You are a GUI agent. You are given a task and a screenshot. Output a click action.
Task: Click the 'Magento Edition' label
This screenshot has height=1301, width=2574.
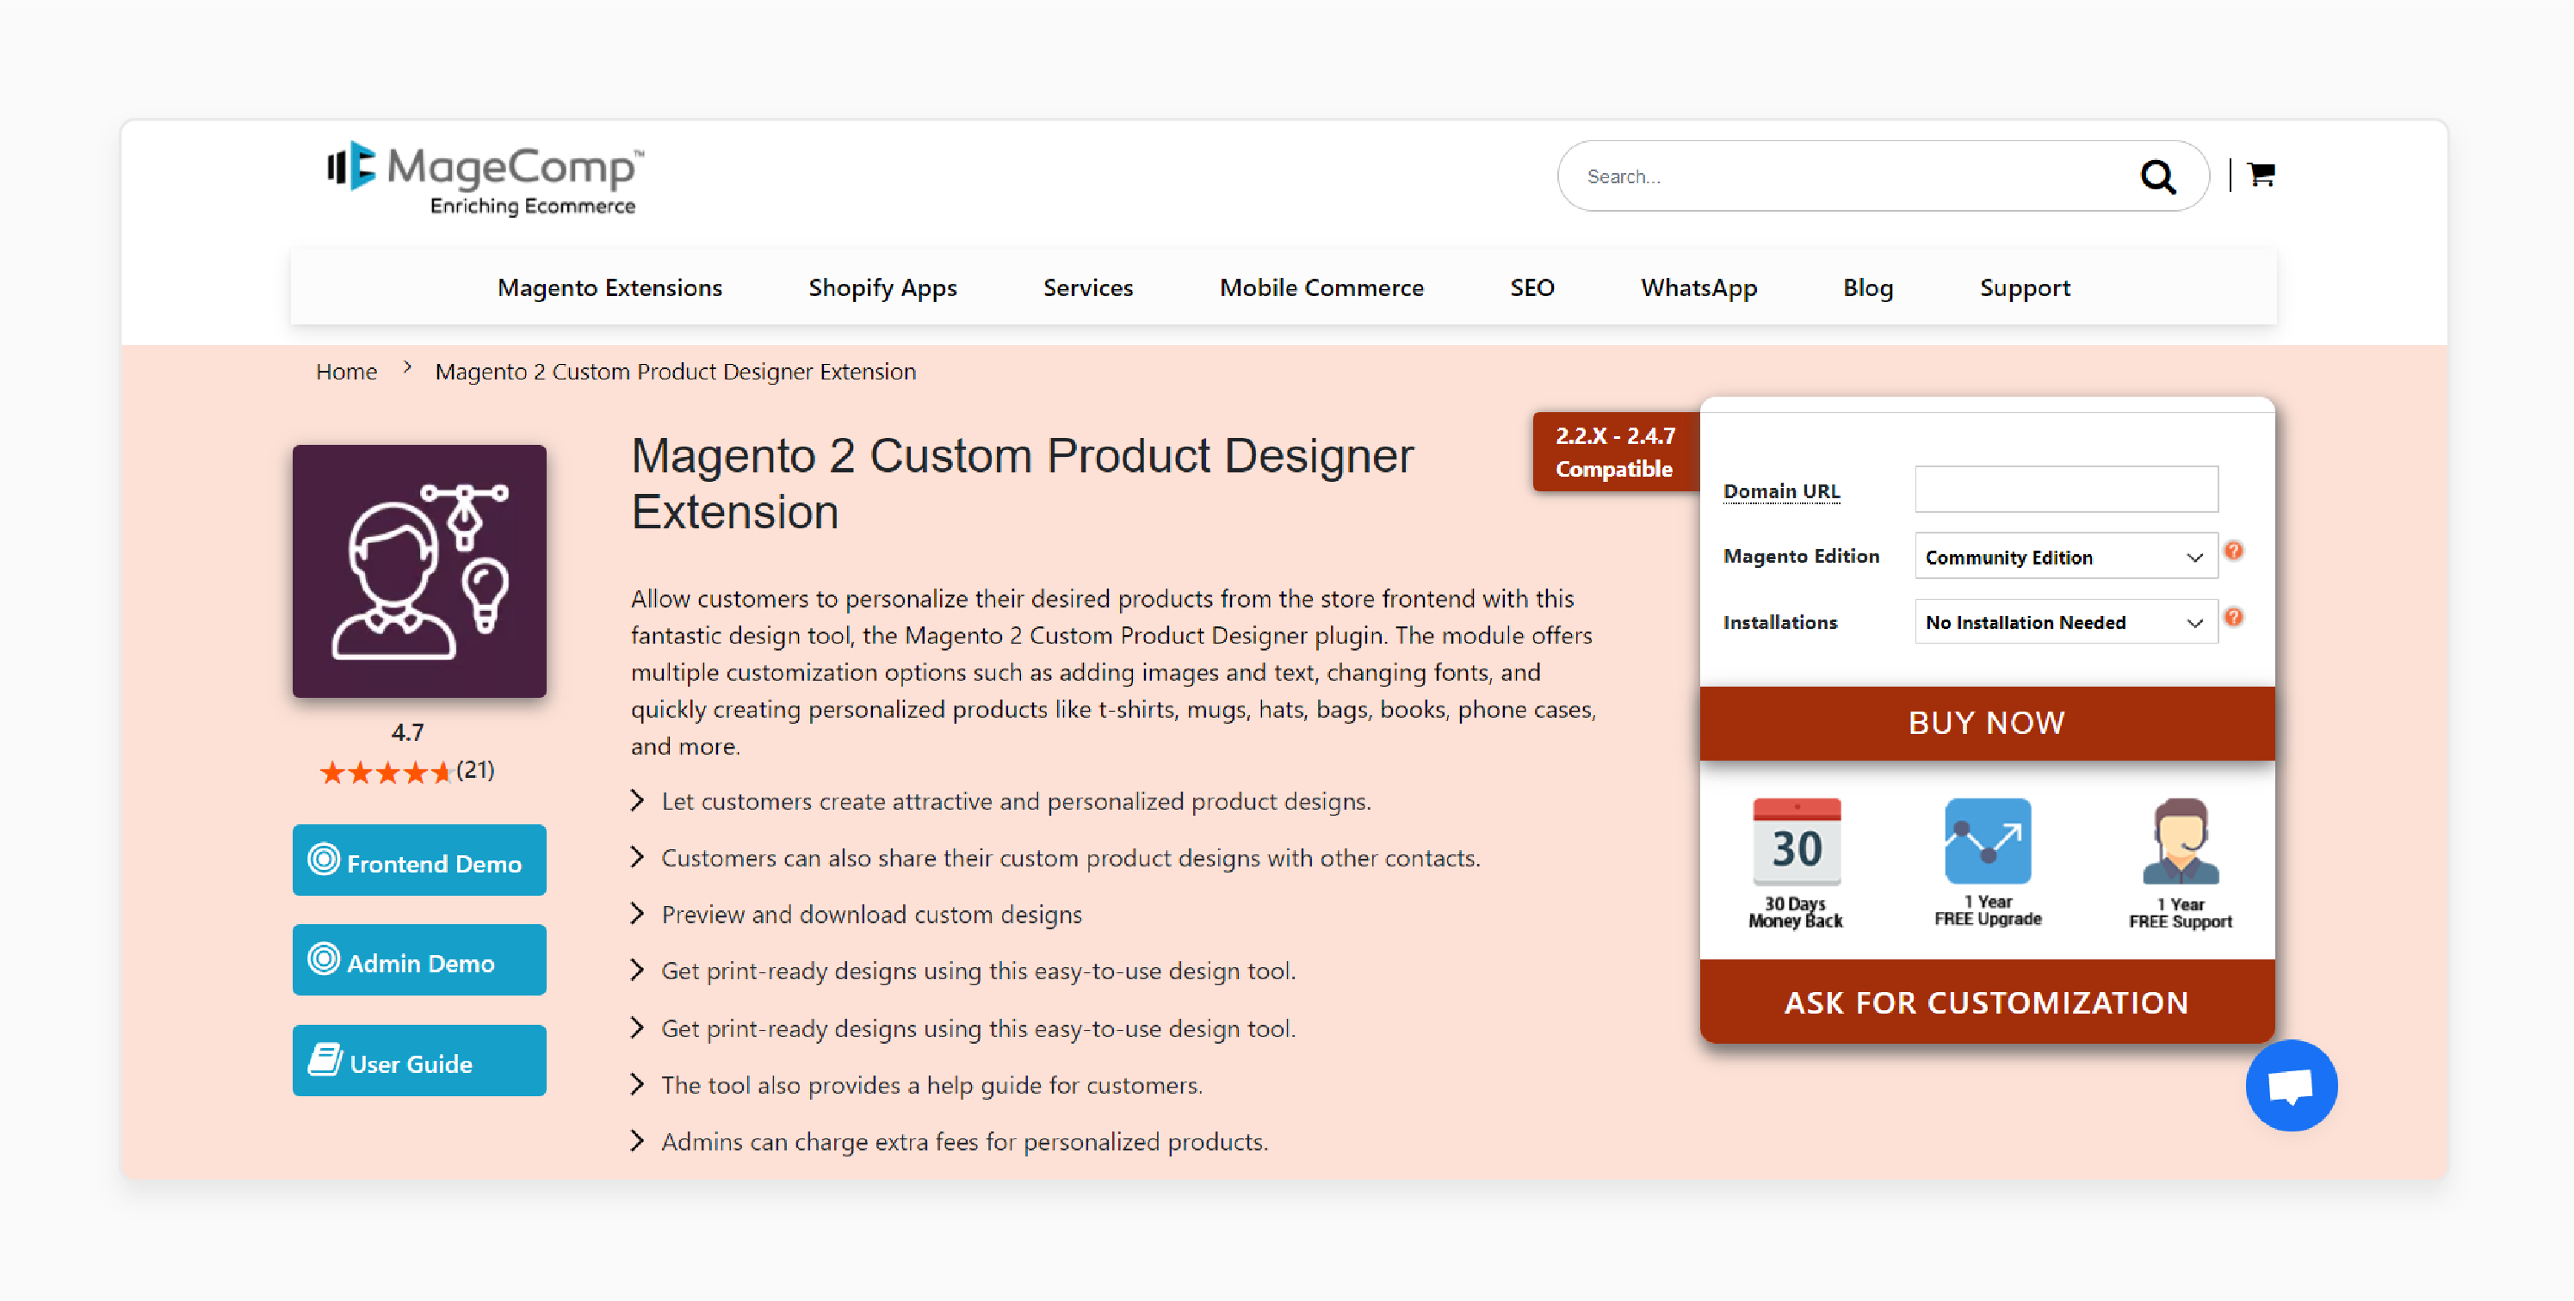1801,556
